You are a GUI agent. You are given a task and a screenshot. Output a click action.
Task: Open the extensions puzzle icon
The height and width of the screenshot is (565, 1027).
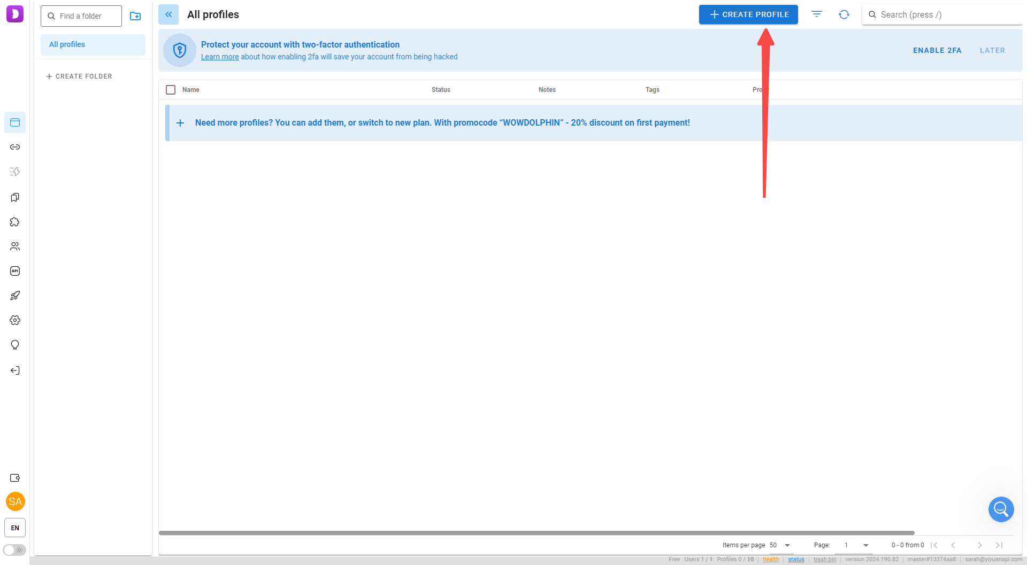coord(15,222)
